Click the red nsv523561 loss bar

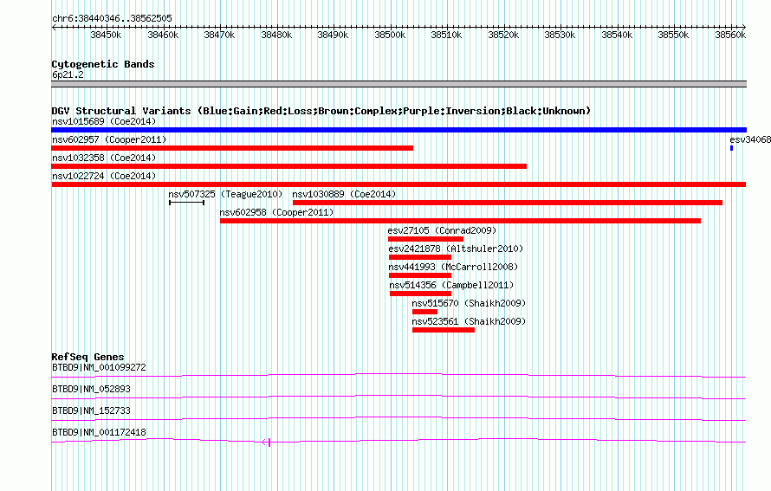point(444,330)
